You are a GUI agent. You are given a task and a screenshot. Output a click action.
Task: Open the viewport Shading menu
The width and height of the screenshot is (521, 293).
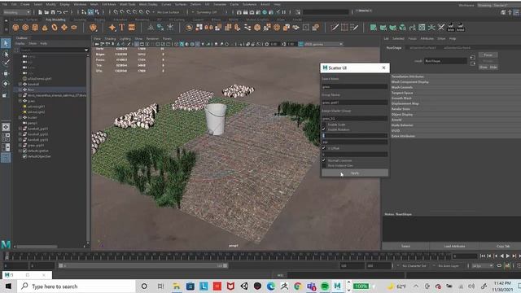point(110,38)
